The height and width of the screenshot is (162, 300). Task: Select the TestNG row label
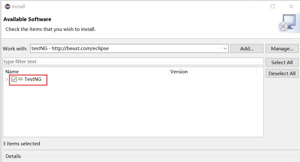[x=33, y=79]
